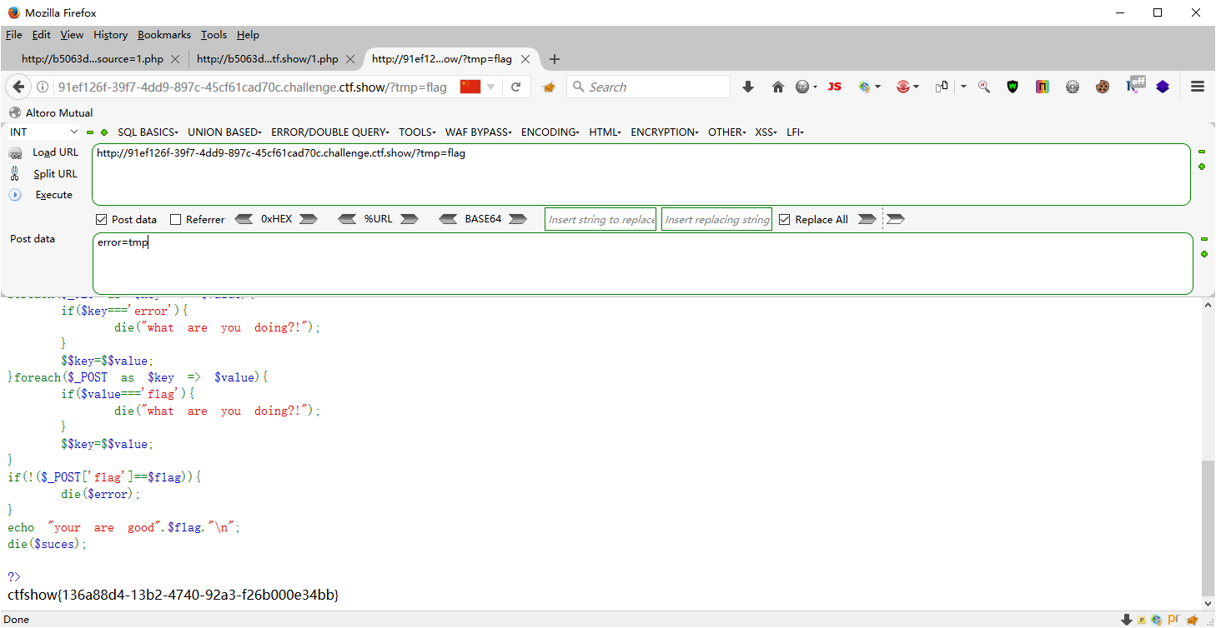Image resolution: width=1216 pixels, height=628 pixels.
Task: Expand the ERROR/DOUBLE QUERY menu
Action: (x=331, y=132)
